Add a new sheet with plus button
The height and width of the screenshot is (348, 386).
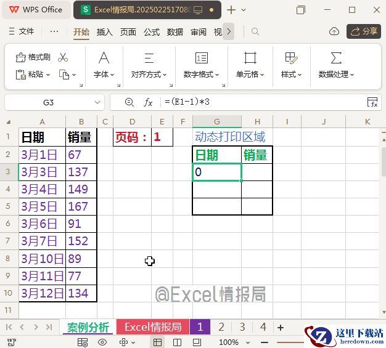[x=281, y=327]
